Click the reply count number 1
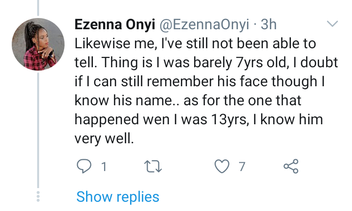 104,167
